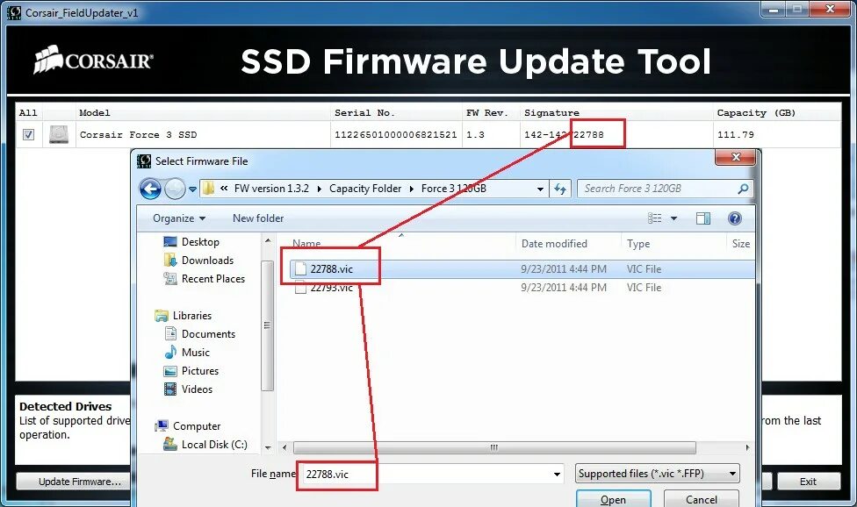Select Libraries in the navigation pane
The width and height of the screenshot is (857, 507).
pyautogui.click(x=191, y=316)
